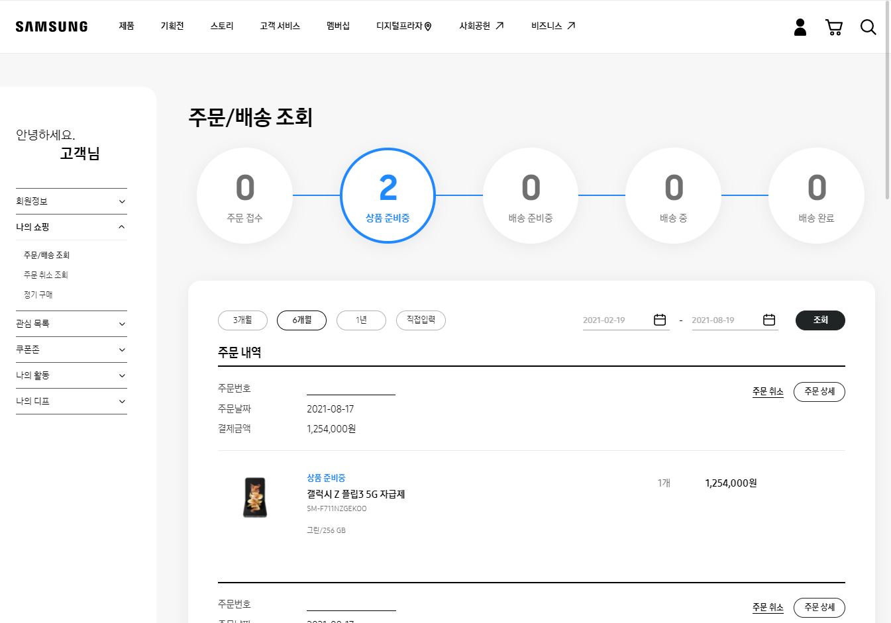Click 주문 취소 for first order
This screenshot has width=891, height=623.
[x=768, y=392]
